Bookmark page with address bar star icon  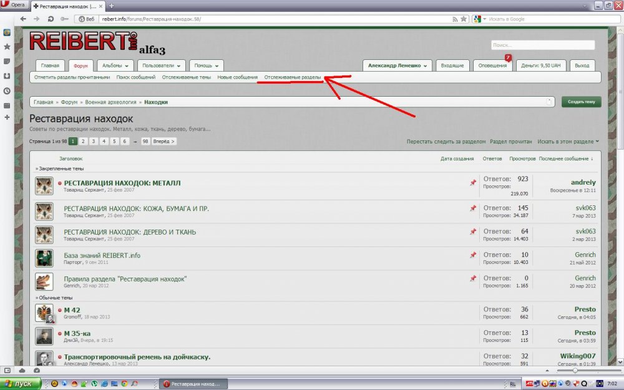coord(464,19)
